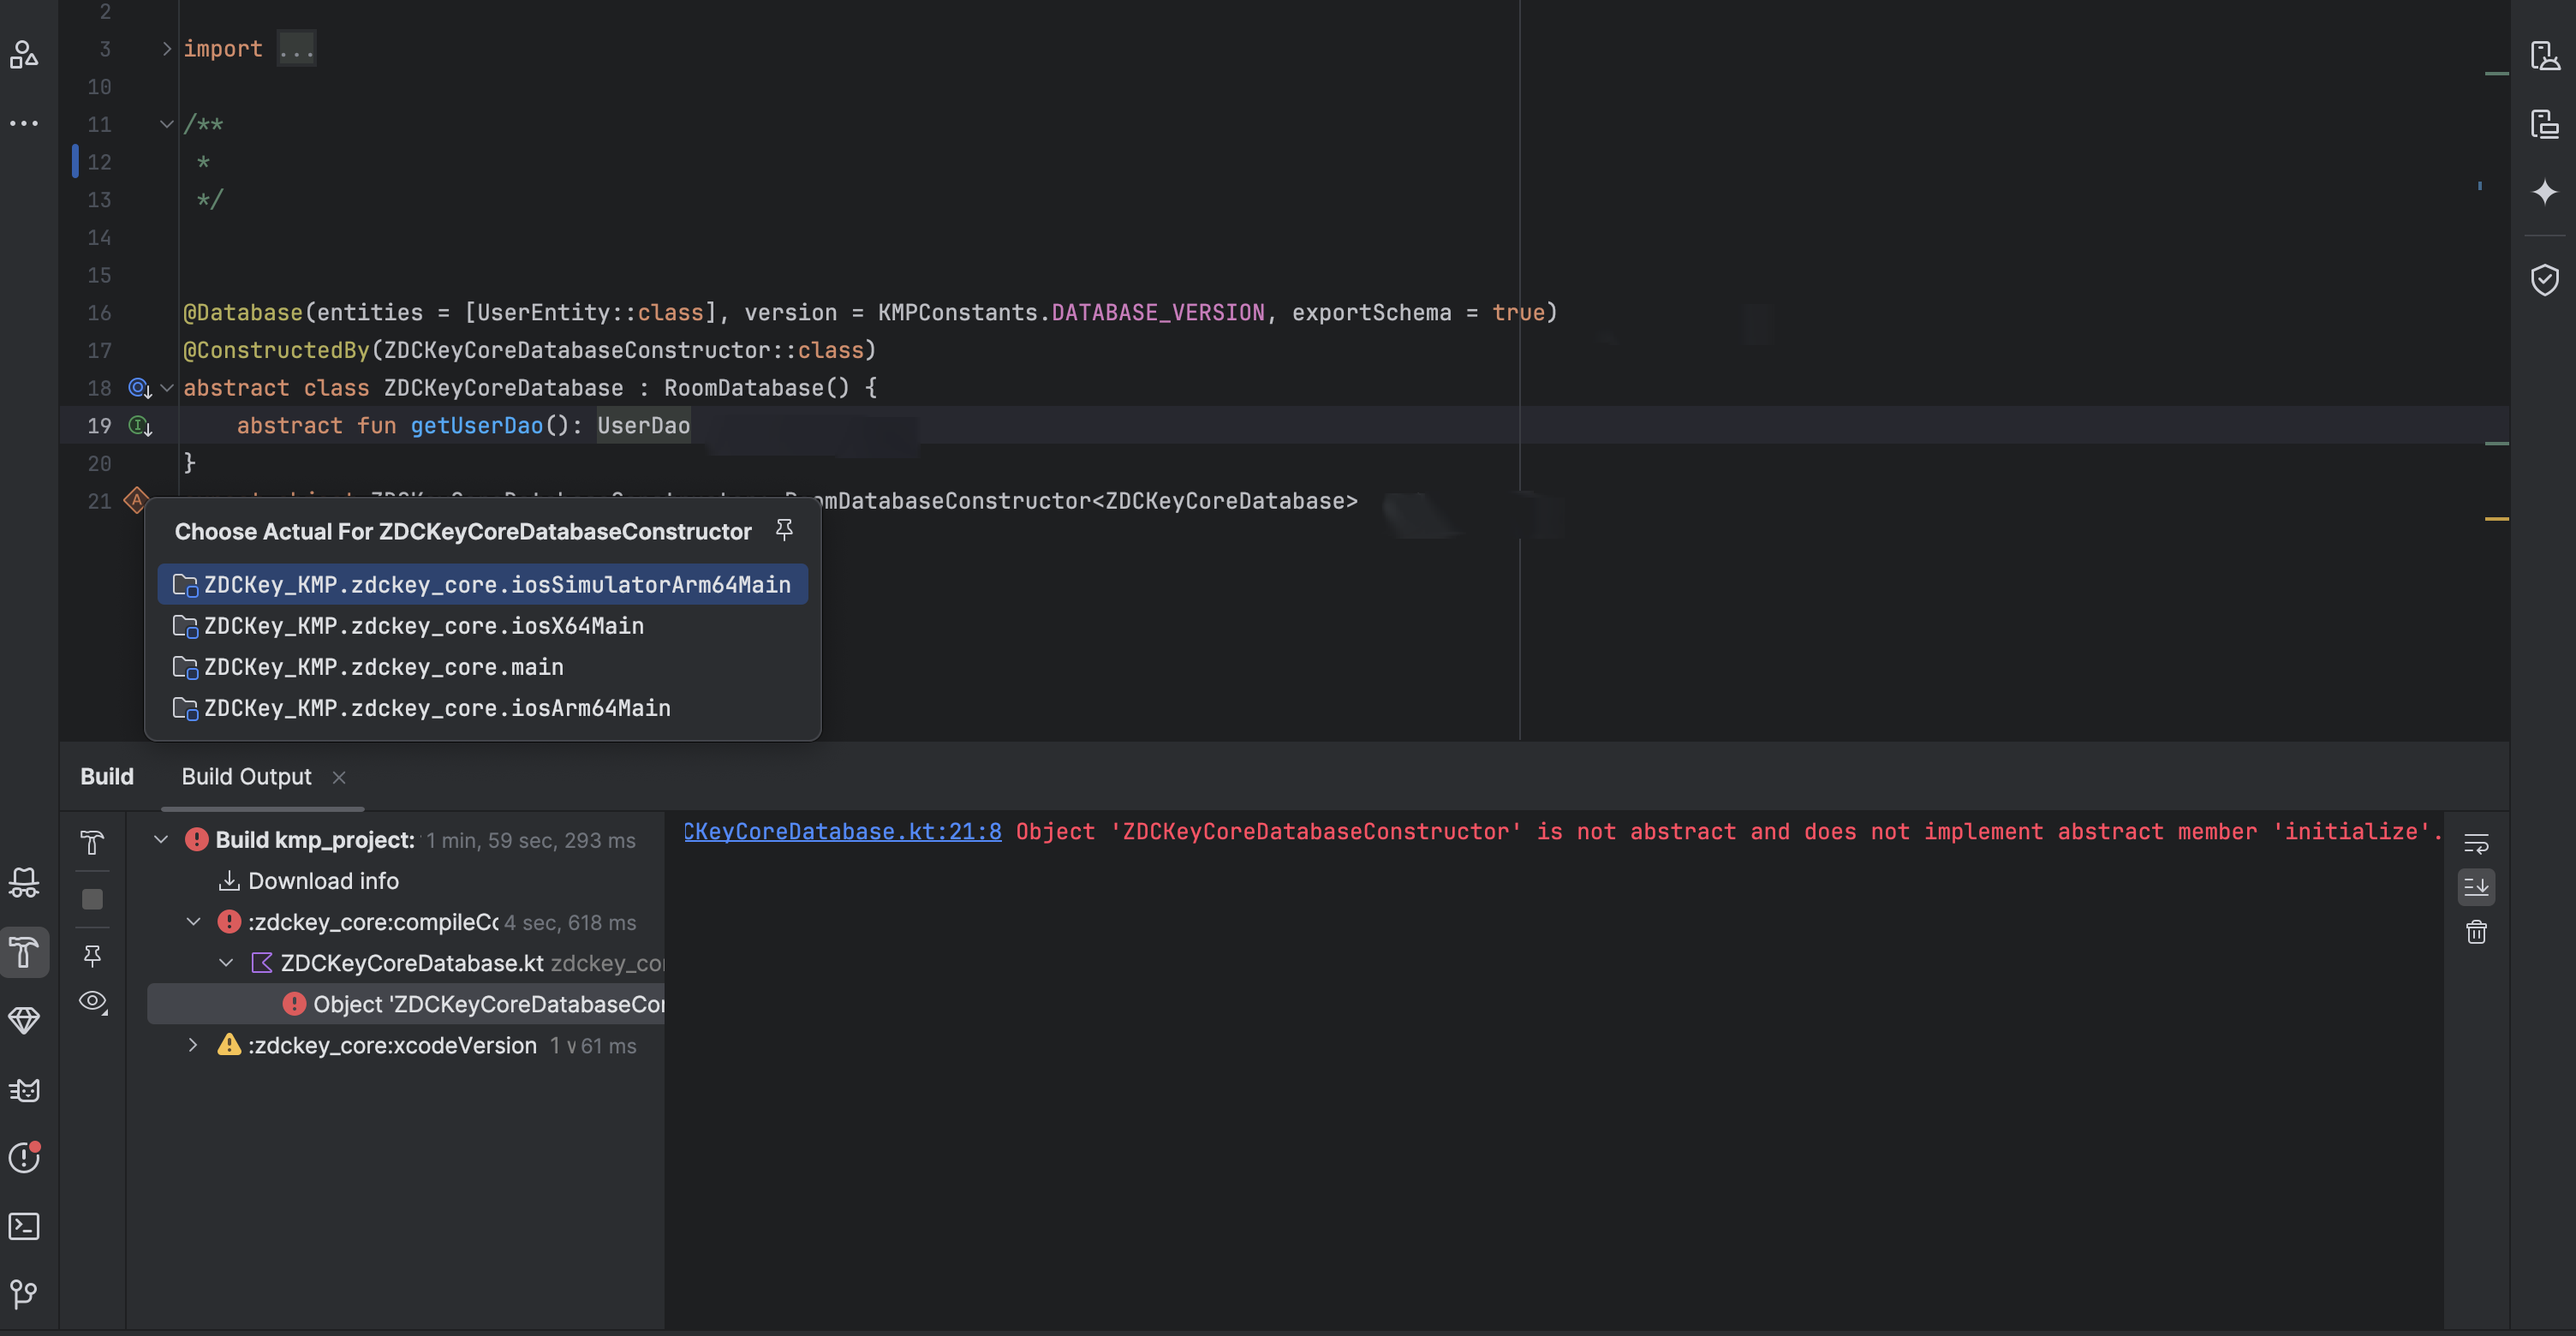
Task: Toggle the eye view options in Build panel
Action: coord(92,1001)
